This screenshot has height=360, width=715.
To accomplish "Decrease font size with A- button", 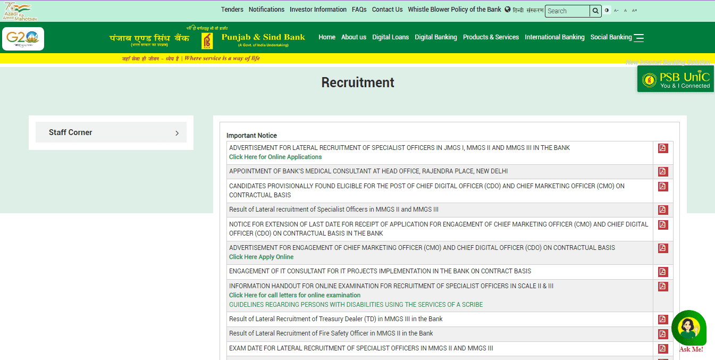I will tap(616, 11).
